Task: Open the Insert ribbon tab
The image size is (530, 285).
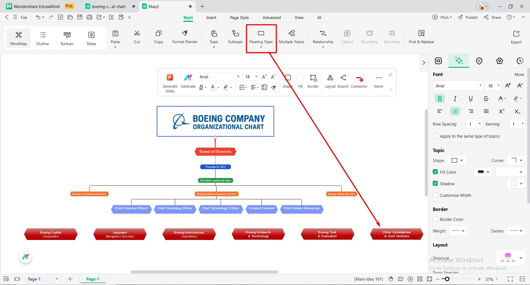Action: (x=211, y=17)
